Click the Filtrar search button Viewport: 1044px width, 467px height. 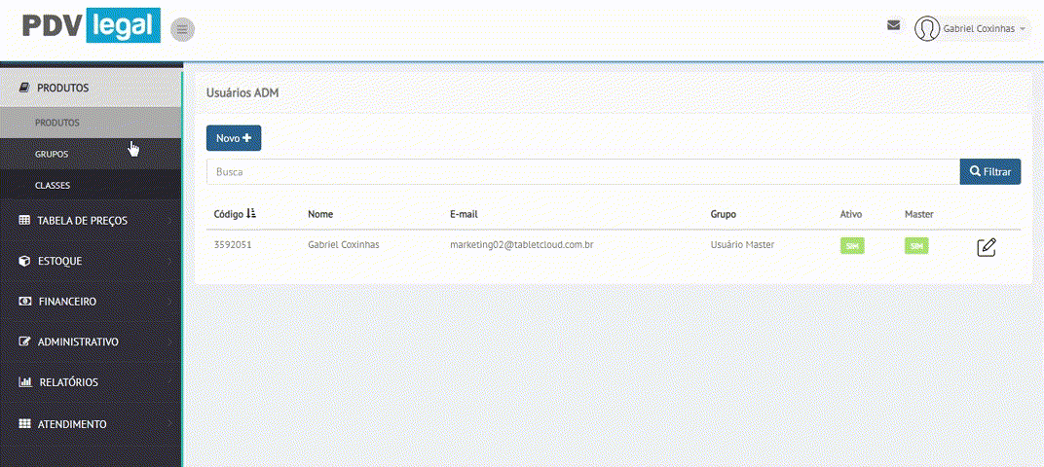[989, 171]
